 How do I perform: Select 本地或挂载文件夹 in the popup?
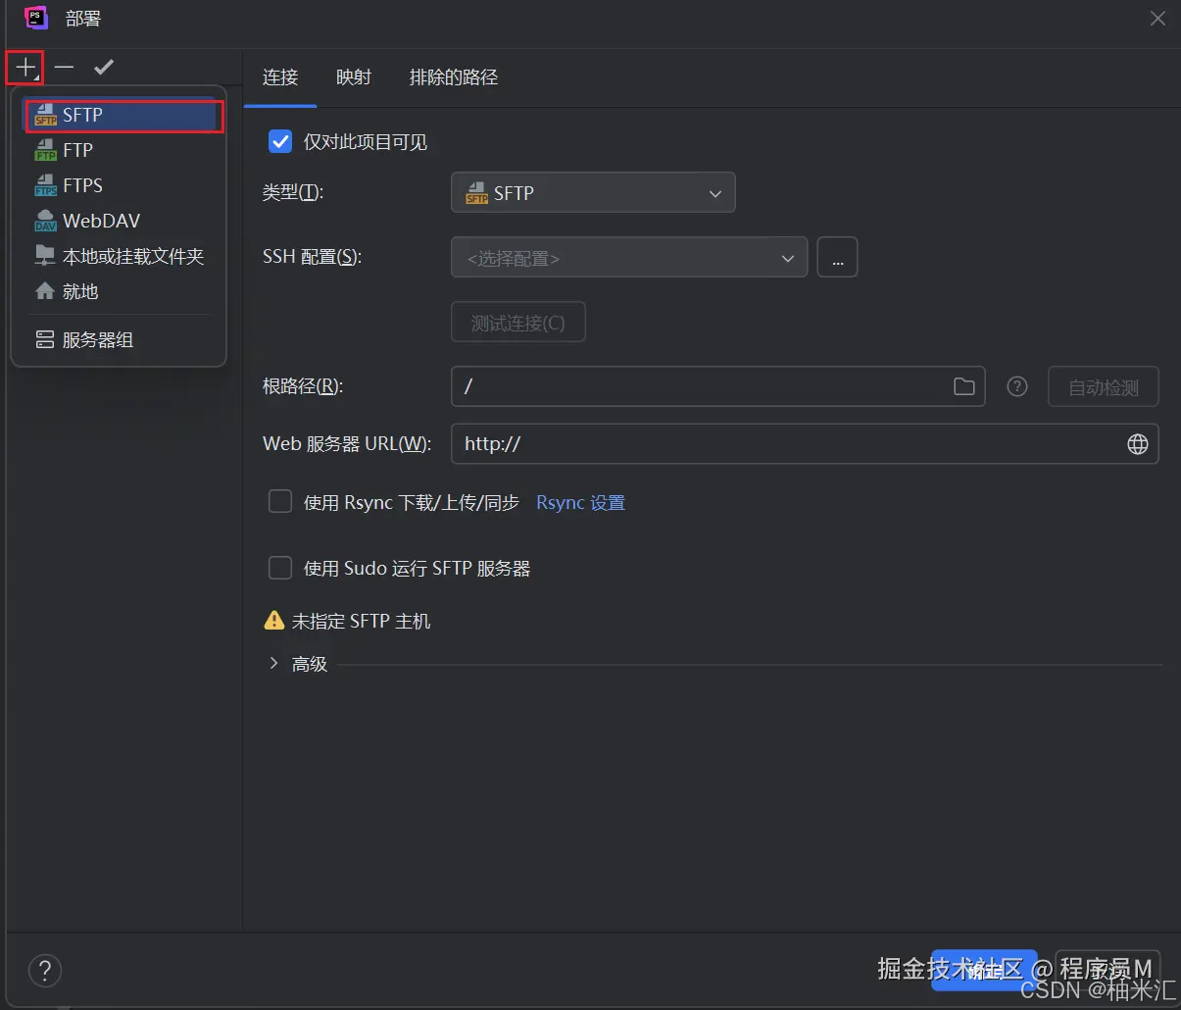pyautogui.click(x=119, y=256)
